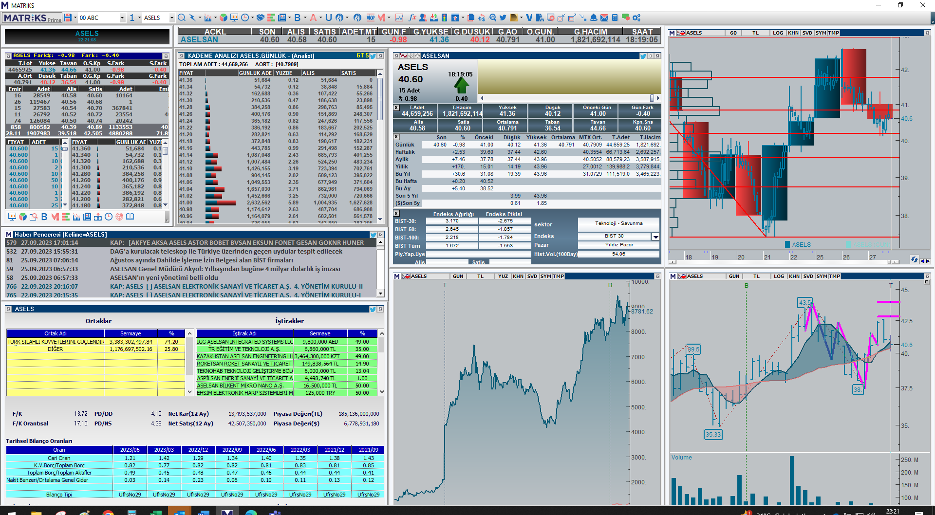Toggle SVD on the top-right ASELS chart
935x515 pixels.
(x=807, y=33)
